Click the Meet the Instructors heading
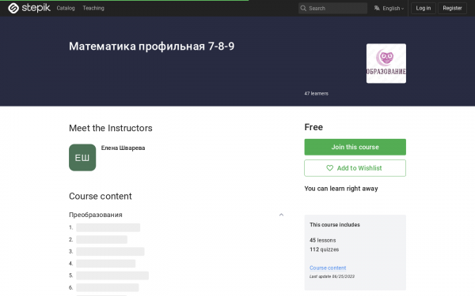This screenshot has width=475, height=296. (111, 128)
